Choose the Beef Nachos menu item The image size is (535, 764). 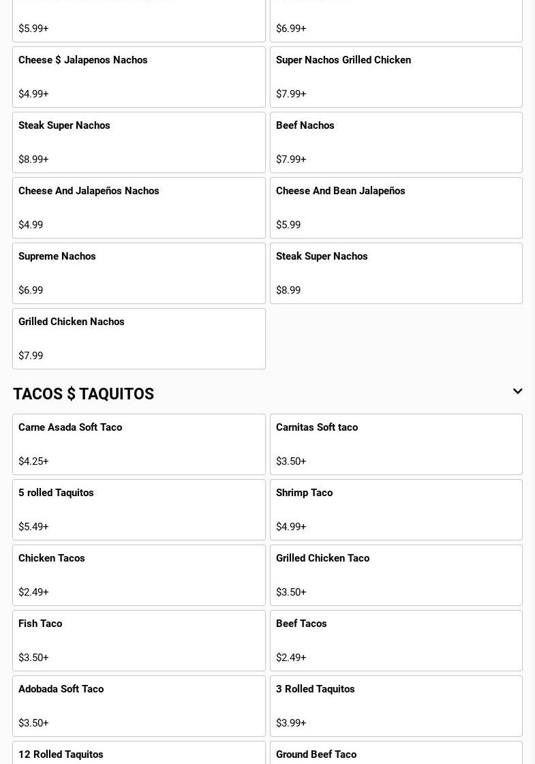(x=396, y=142)
